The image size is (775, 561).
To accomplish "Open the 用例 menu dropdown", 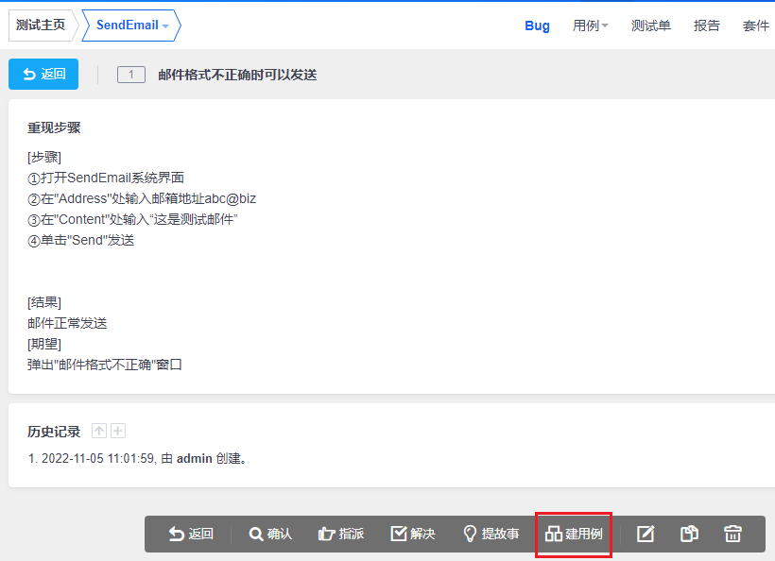I will (x=591, y=25).
